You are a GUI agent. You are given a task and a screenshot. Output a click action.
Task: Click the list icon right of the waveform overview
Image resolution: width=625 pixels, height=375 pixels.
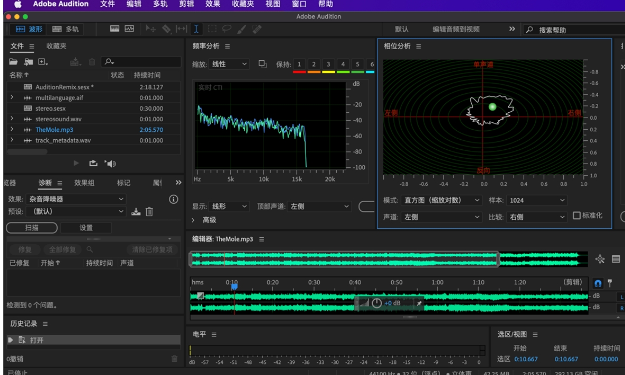pyautogui.click(x=616, y=259)
